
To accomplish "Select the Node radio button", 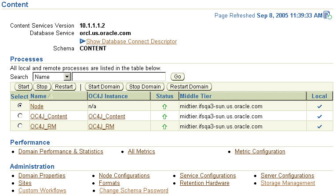I will (20, 106).
